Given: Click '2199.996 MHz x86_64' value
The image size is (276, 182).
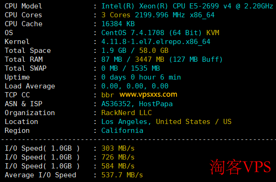Looking at the screenshot, I should pyautogui.click(x=175, y=15).
